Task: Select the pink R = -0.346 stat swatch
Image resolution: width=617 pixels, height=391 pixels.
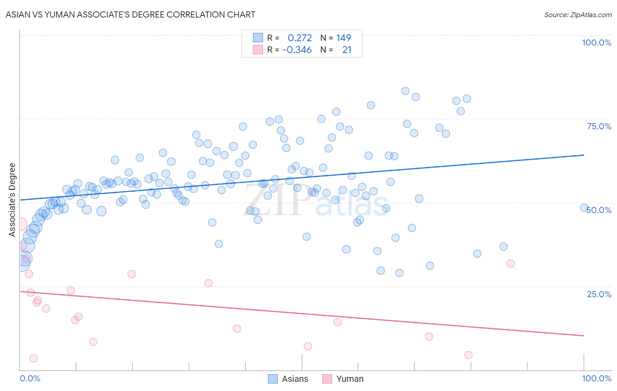Action: (258, 50)
